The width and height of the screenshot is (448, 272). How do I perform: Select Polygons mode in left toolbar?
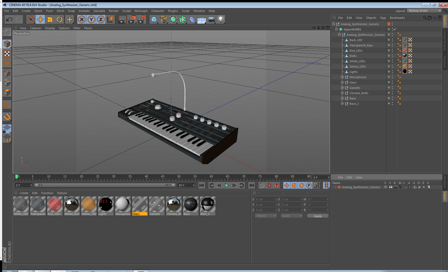coord(7,92)
